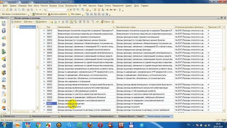Click the Print icon in main toolbar
Image resolution: width=227 pixels, height=128 pixels.
pyautogui.click(x=28, y=10)
